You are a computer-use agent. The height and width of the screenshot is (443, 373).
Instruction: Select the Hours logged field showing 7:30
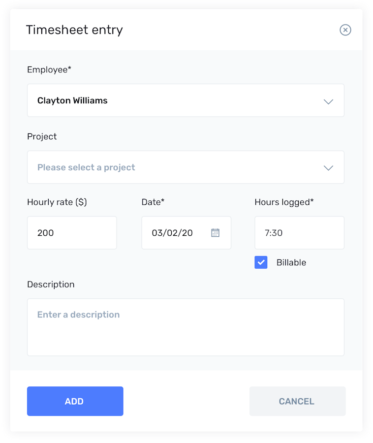coord(299,233)
